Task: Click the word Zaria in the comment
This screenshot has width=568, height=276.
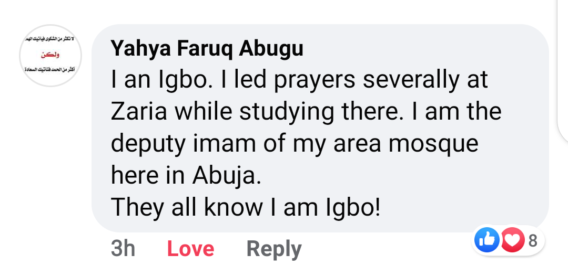Action: (139, 112)
